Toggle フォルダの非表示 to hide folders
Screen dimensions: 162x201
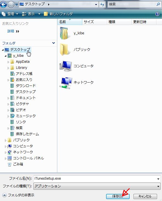[x=18, y=195]
